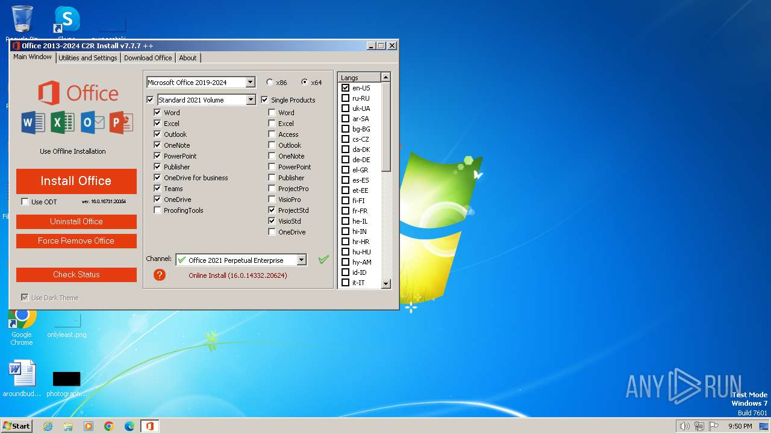
Task: Click the taskbar clock showing 9:50 PM
Action: click(740, 426)
